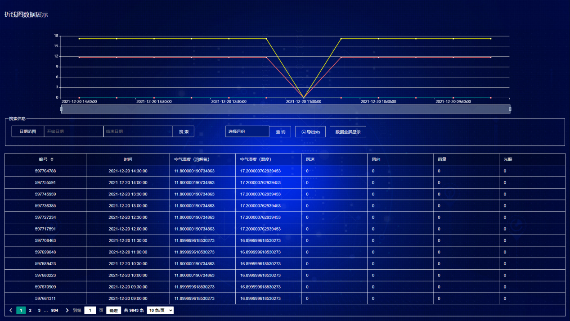Click the 数据全屏显示 button
The height and width of the screenshot is (321, 570).
(348, 132)
